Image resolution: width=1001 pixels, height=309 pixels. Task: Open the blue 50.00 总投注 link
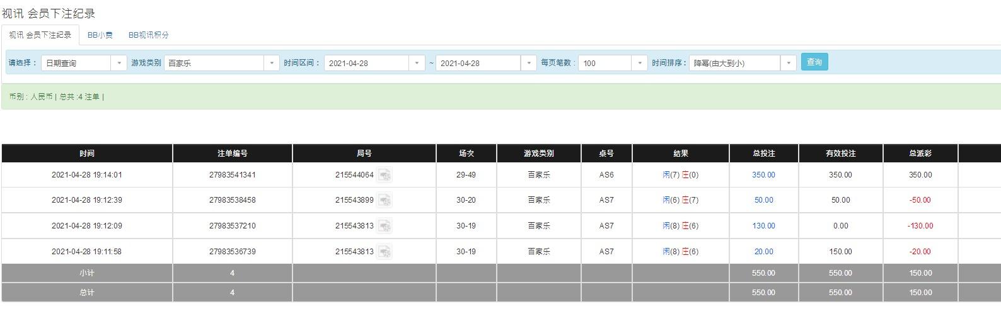(x=763, y=200)
